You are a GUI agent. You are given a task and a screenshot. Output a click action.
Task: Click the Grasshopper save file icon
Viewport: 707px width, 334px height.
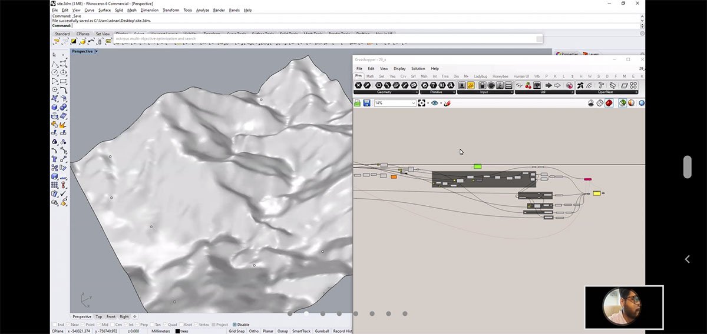366,103
